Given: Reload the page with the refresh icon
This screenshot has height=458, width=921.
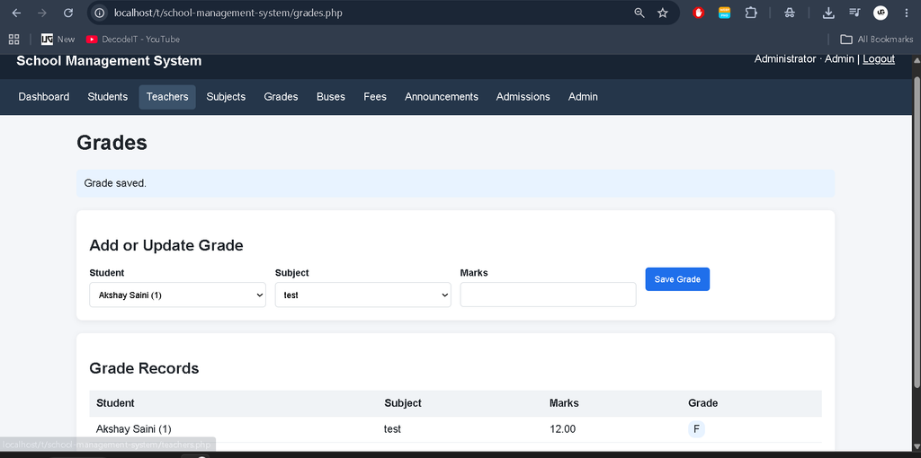Looking at the screenshot, I should coord(68,13).
